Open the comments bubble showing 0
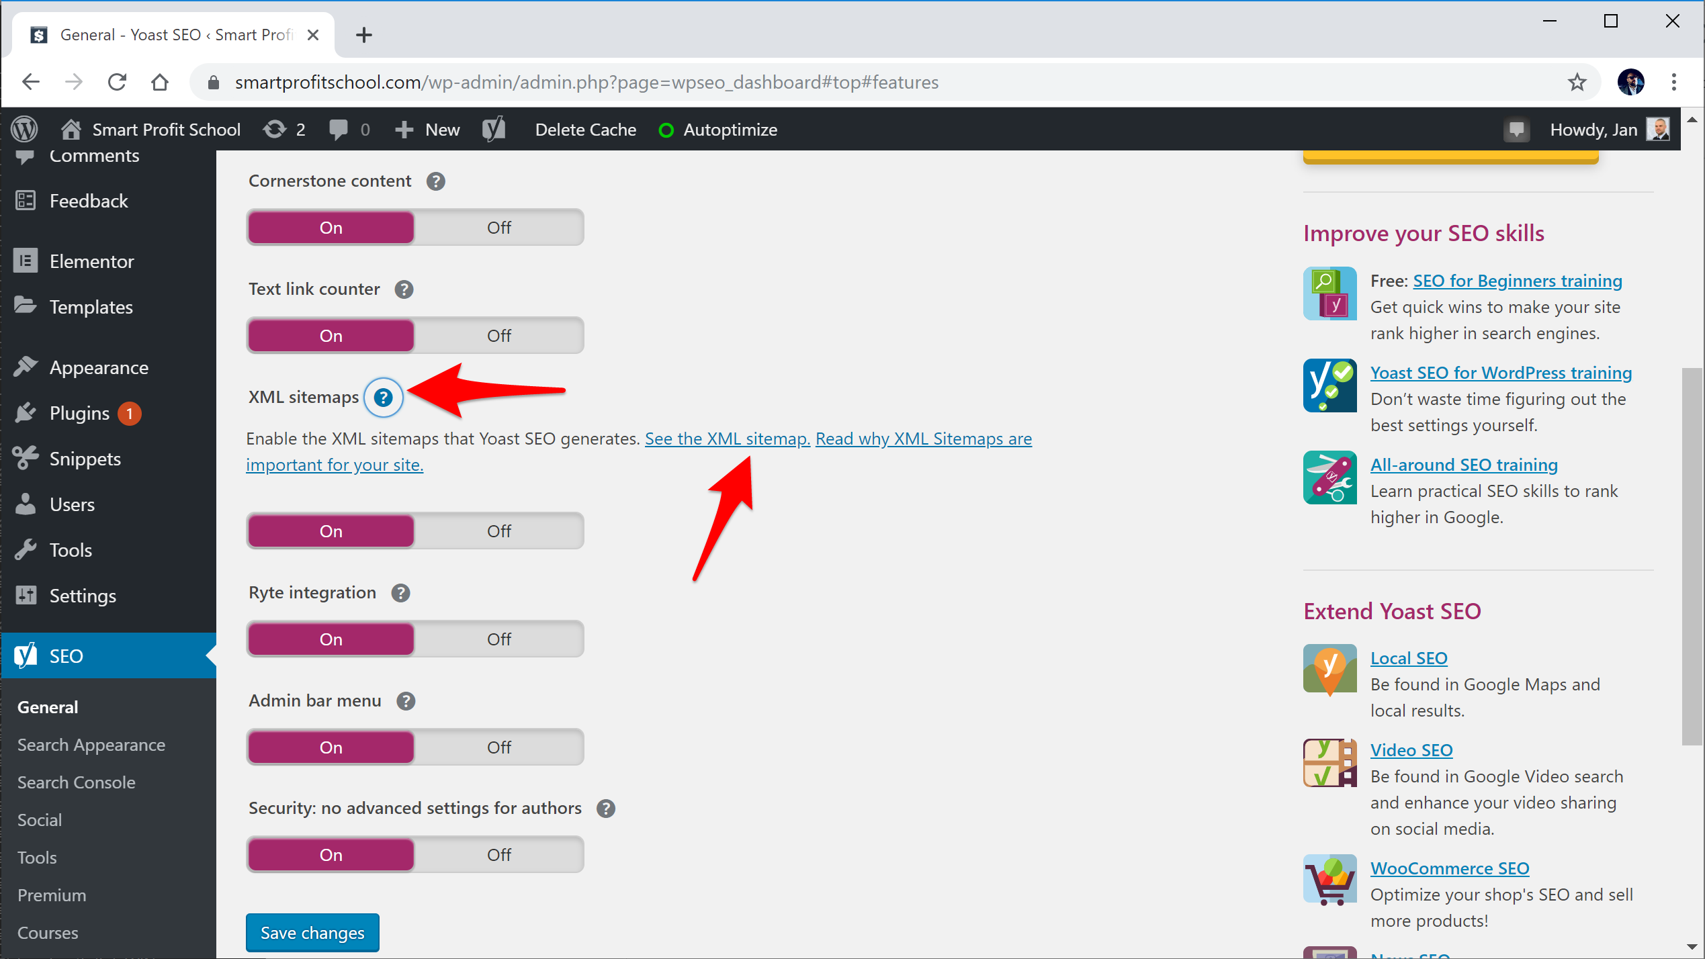 tap(349, 129)
